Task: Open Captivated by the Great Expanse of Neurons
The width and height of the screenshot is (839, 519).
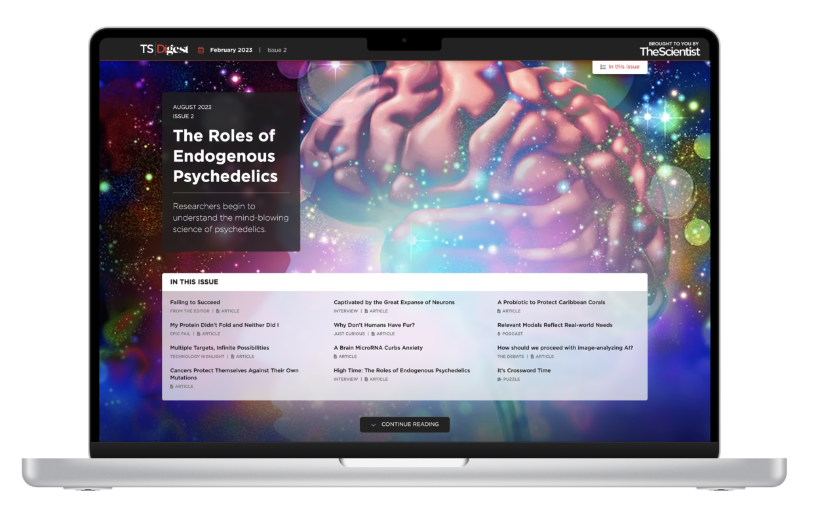Action: 394,302
